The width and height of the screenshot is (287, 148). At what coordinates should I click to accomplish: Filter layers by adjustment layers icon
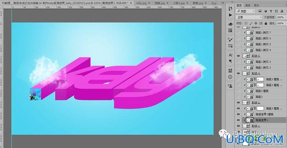pos(265,11)
